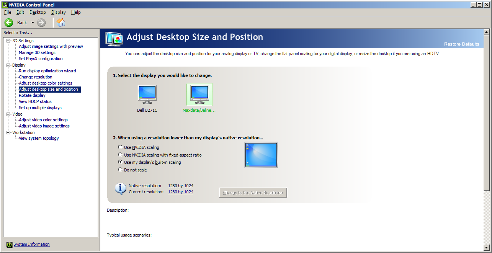
Task: Select Adjust desktop size and position
Action: coord(50,89)
